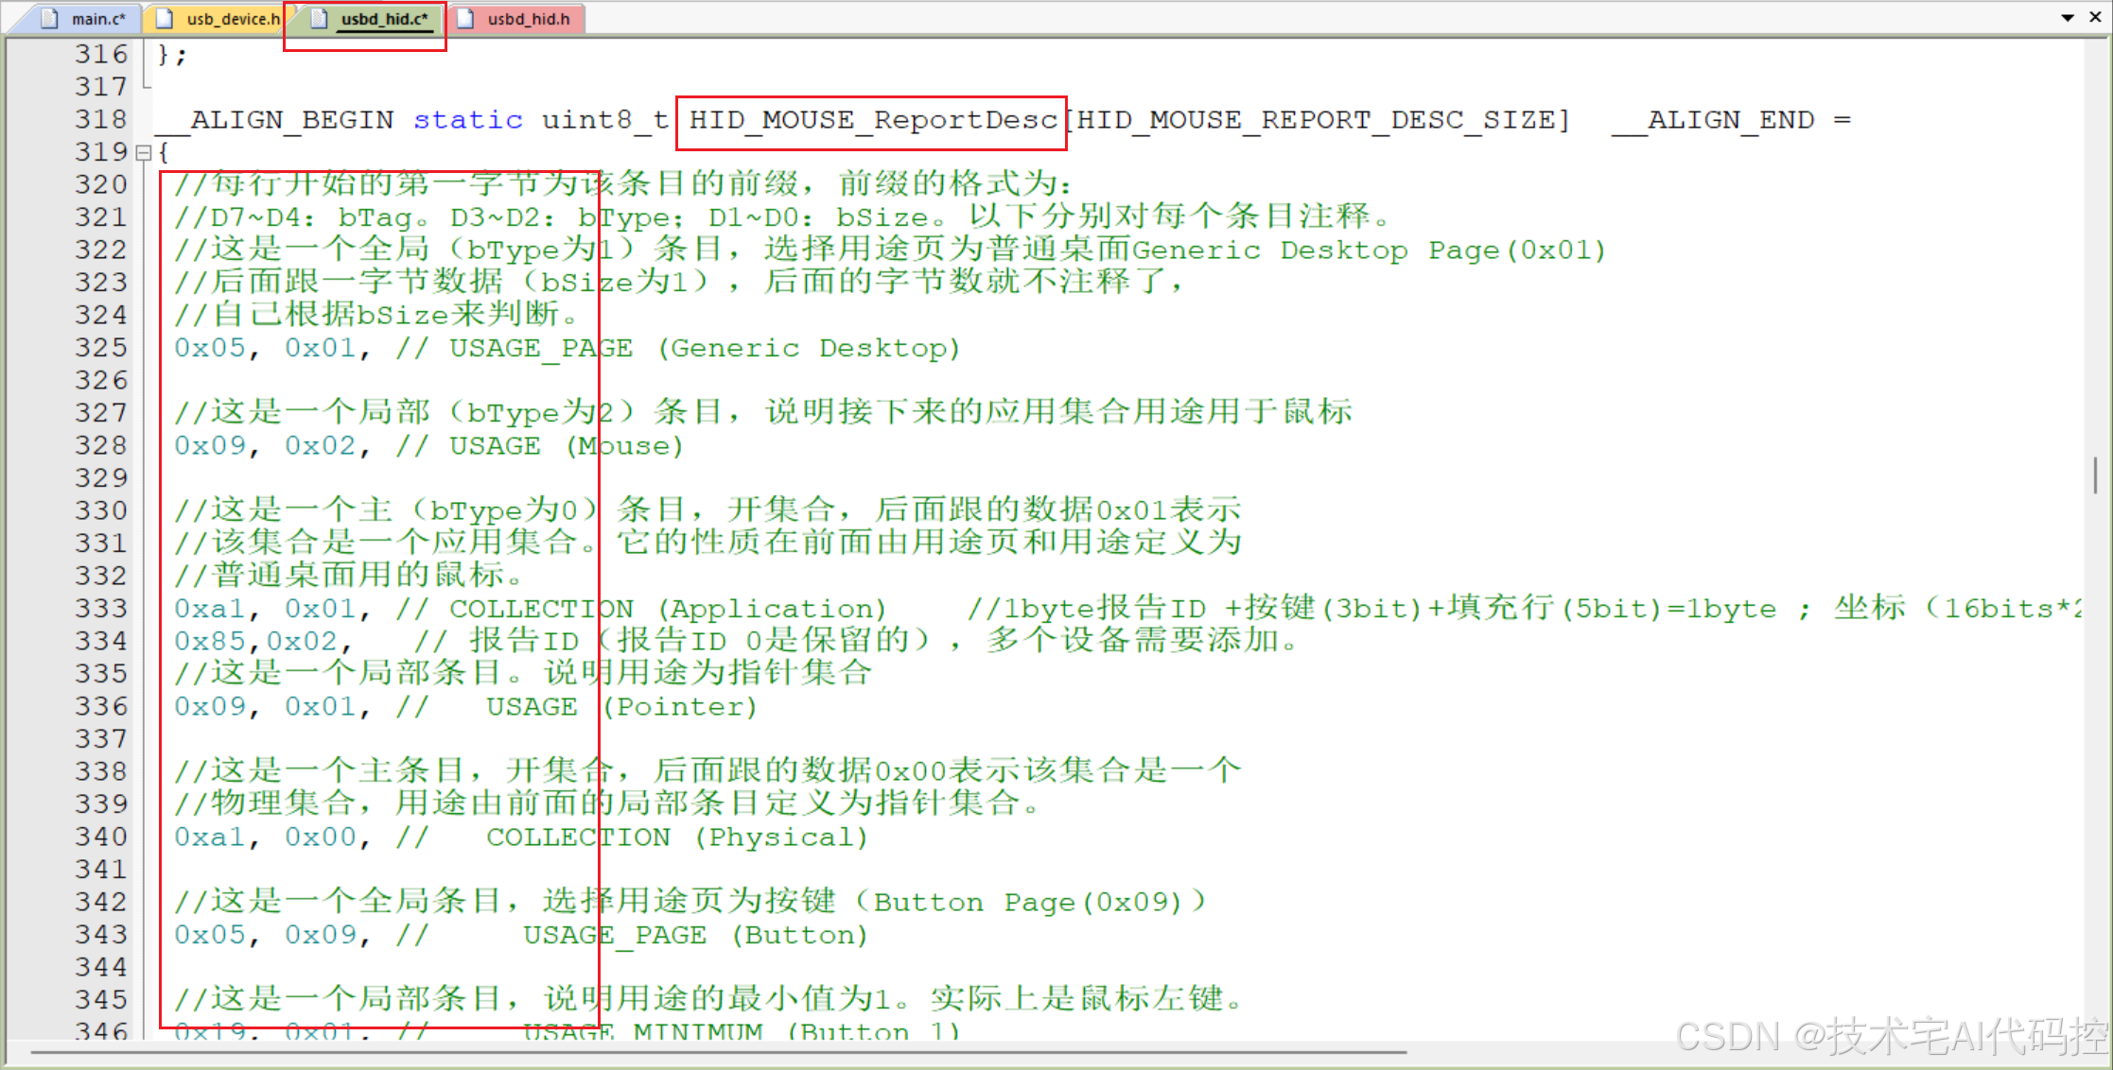2113x1070 pixels.
Task: Scroll down in the editor
Action: click(x=2098, y=819)
